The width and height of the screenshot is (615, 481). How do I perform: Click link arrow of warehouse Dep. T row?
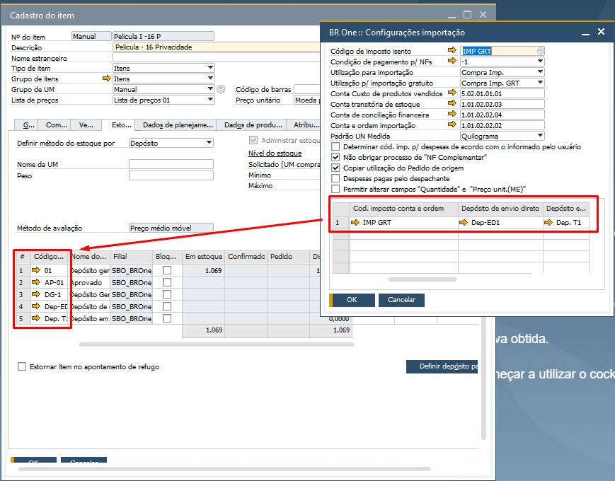pyautogui.click(x=36, y=318)
